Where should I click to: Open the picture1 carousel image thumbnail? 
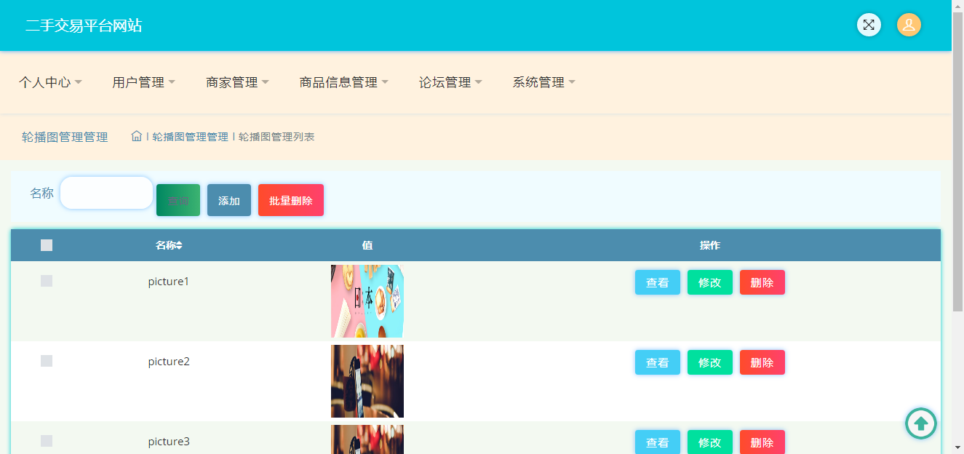click(x=367, y=300)
